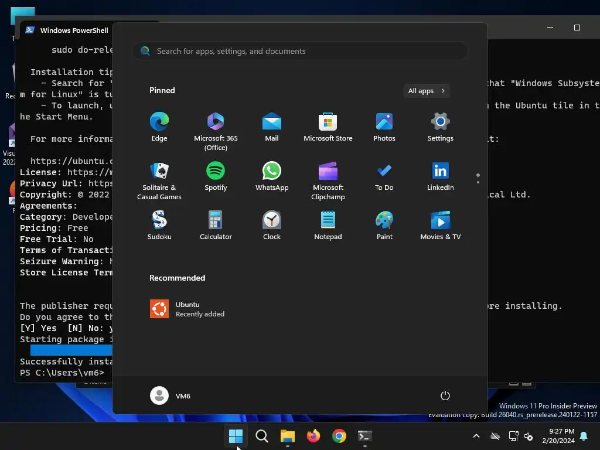Screen dimensions: 600x450
Task: Open File Explorer from the taskbar
Action: pos(287,436)
